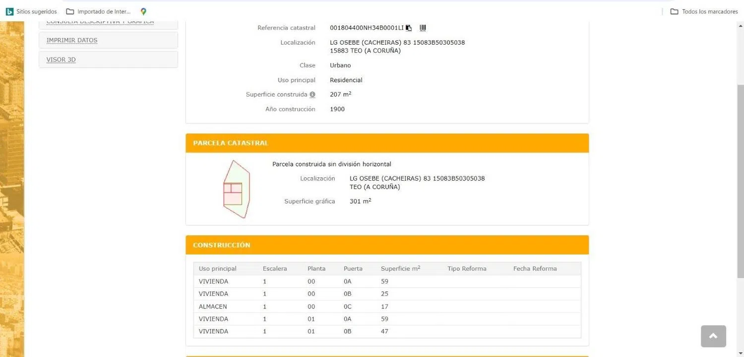The width and height of the screenshot is (744, 357).
Task: Click the Bing icon for Sitios sugeridos
Action: click(9, 11)
